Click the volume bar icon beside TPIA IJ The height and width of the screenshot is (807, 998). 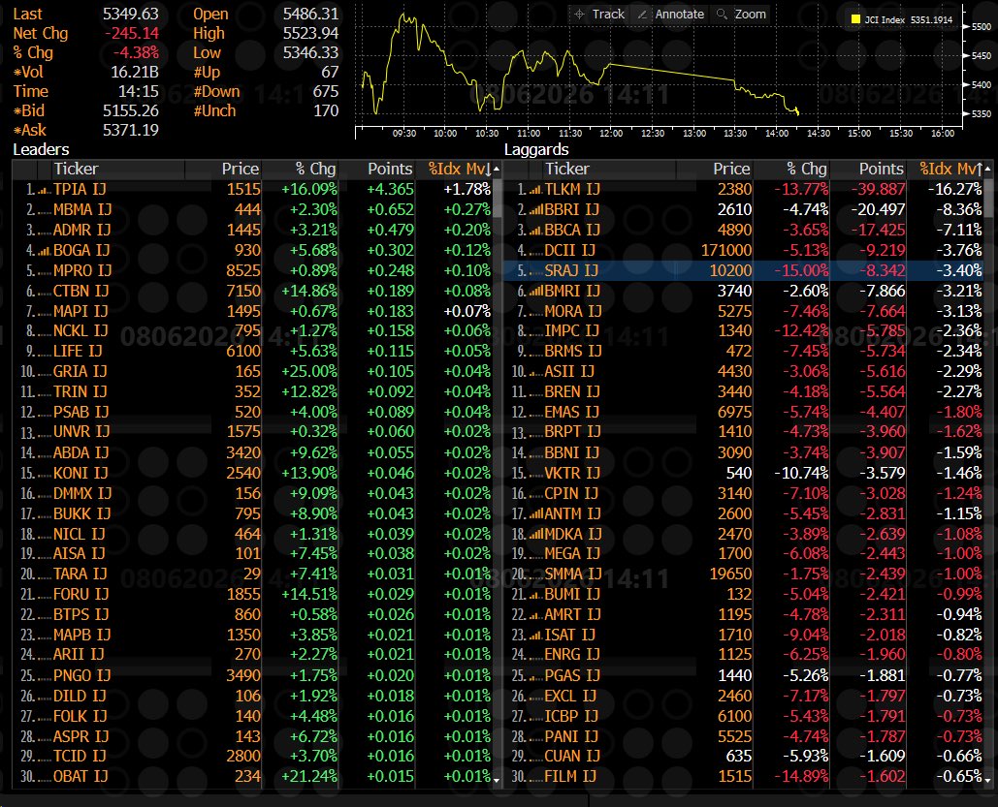[44, 190]
